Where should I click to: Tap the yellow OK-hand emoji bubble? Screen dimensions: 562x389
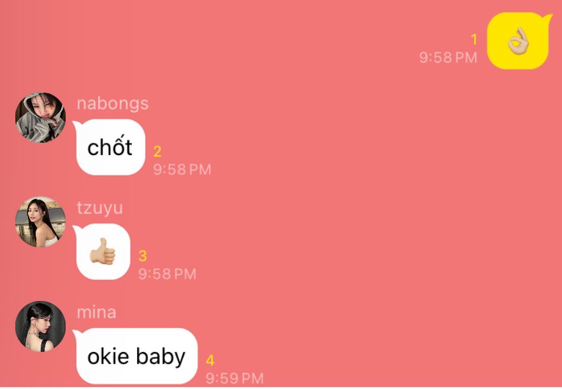(x=518, y=41)
